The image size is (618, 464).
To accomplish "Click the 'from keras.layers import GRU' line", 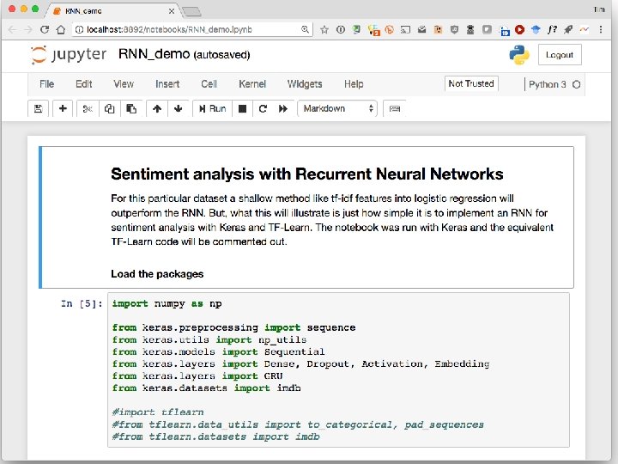I will 197,376.
